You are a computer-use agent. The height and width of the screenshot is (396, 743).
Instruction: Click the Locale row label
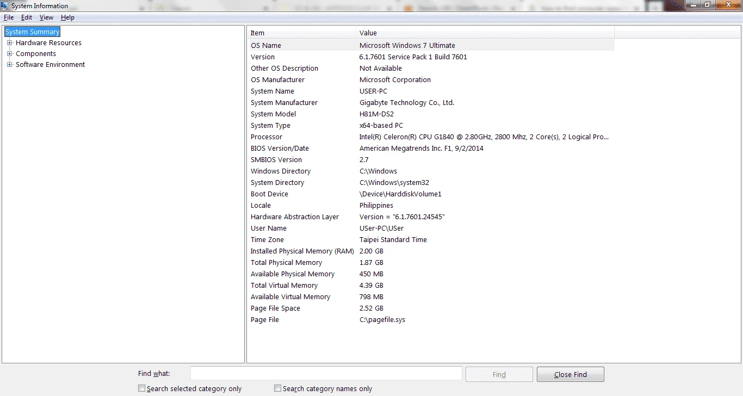click(261, 206)
